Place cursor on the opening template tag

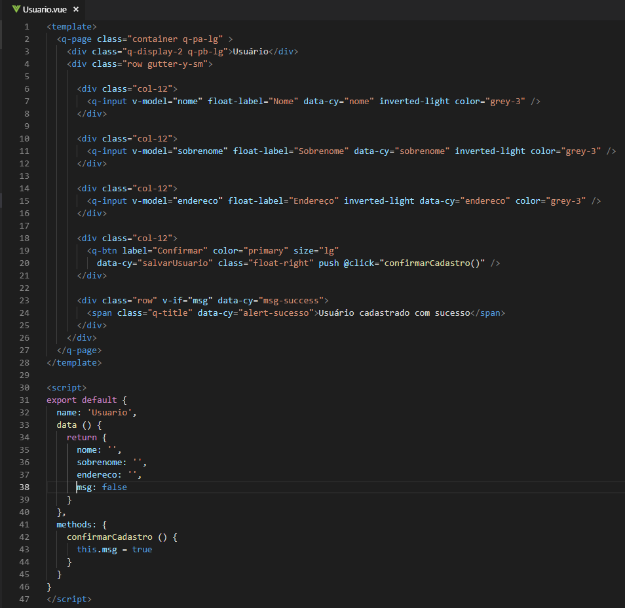71,27
